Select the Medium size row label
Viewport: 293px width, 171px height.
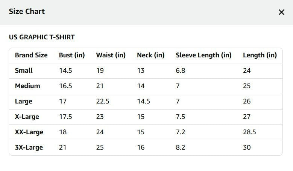pos(27,86)
